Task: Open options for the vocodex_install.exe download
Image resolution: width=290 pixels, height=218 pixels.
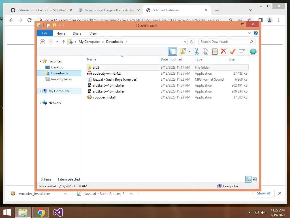Action: click(x=65, y=194)
